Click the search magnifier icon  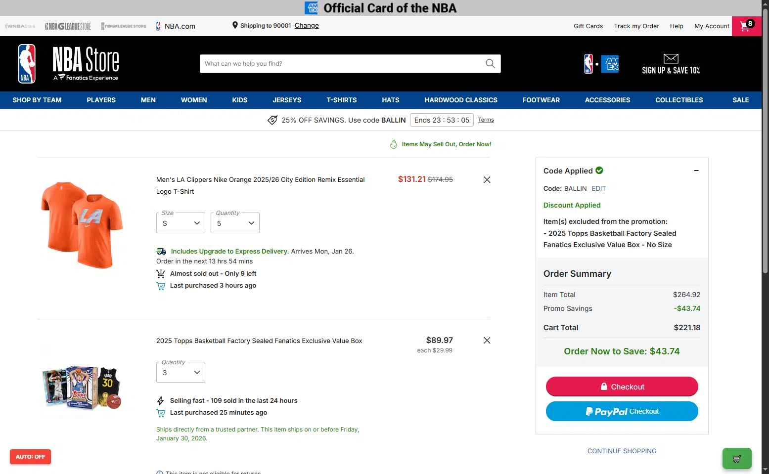490,64
